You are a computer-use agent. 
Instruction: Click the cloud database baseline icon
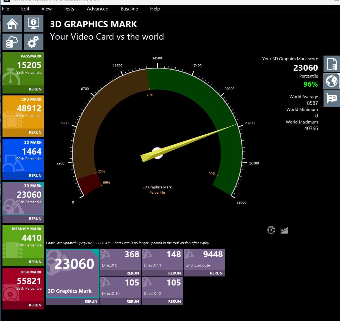point(12,42)
